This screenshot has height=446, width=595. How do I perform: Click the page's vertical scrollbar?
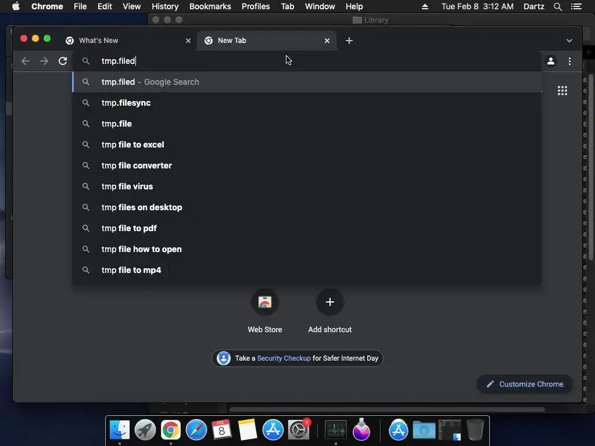(591, 167)
